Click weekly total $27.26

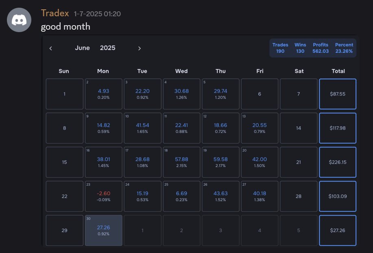coord(338,230)
